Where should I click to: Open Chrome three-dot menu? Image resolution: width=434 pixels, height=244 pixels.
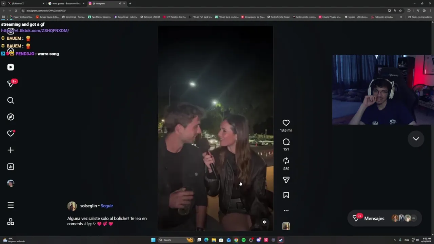point(430,11)
